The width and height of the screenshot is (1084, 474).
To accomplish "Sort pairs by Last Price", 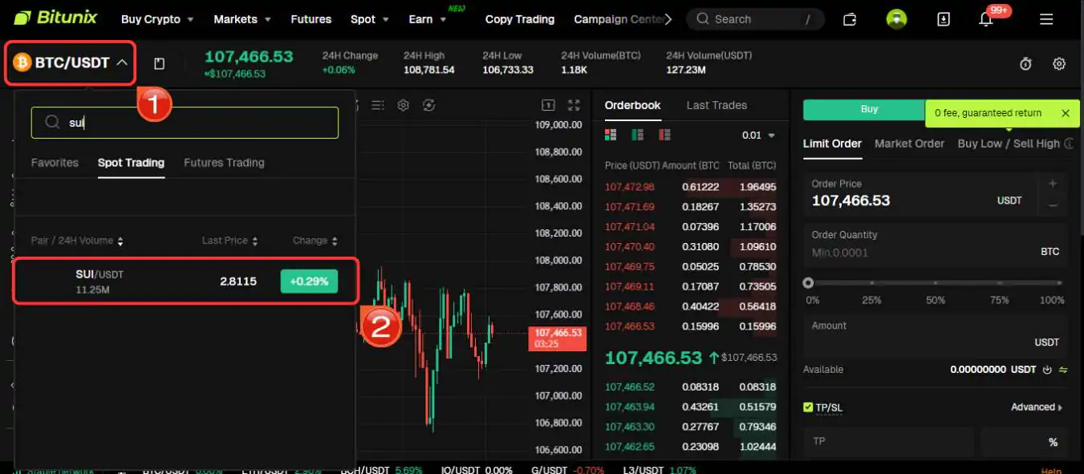I will [x=230, y=241].
